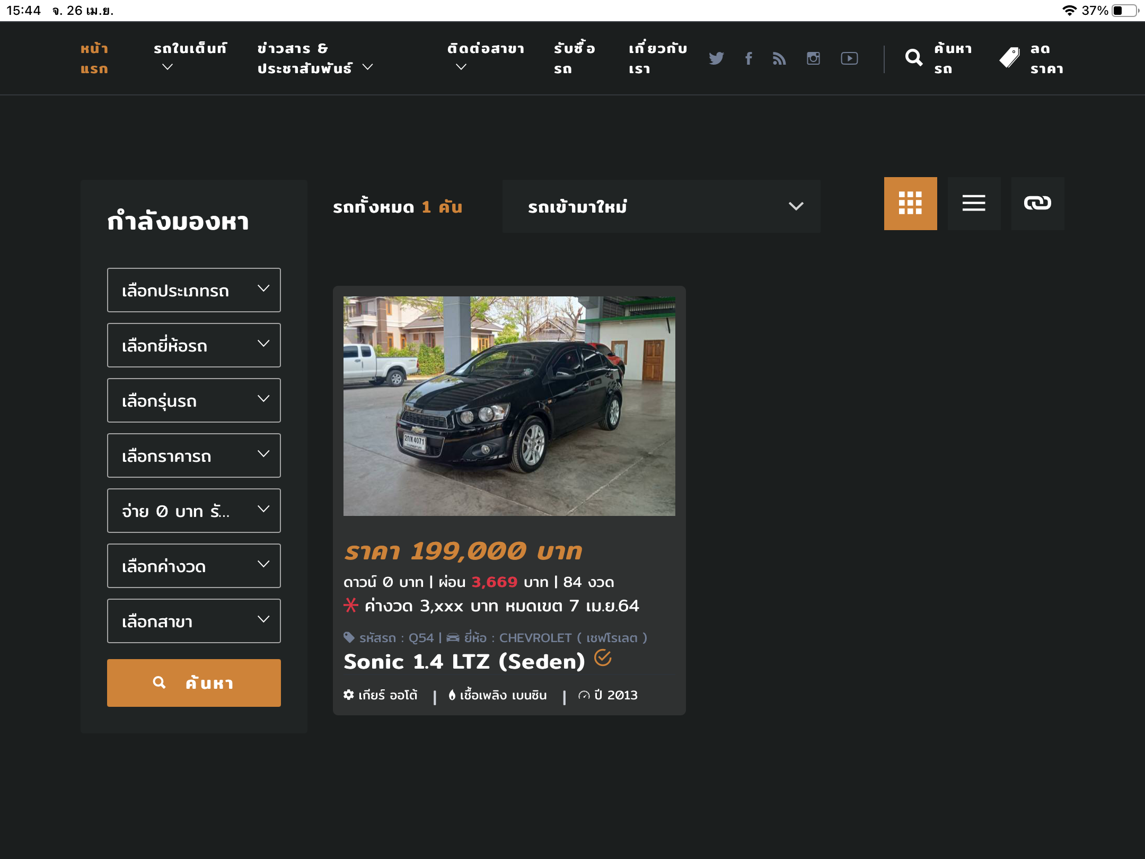Click the magnifier search car icon
This screenshot has height=859, width=1145.
914,58
